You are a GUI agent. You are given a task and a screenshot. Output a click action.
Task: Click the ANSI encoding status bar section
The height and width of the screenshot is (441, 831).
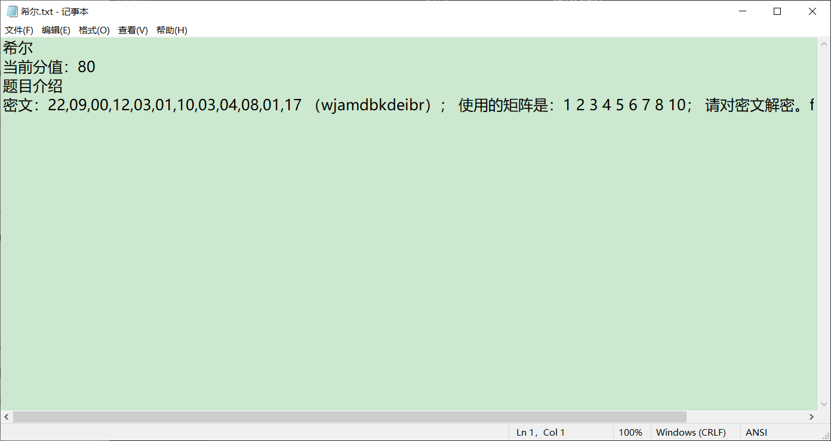point(756,432)
